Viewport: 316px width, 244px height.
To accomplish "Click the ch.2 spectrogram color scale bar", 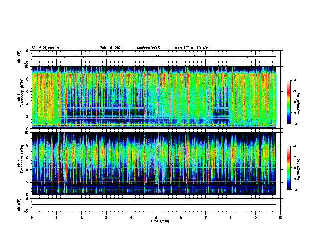I will tap(288, 168).
